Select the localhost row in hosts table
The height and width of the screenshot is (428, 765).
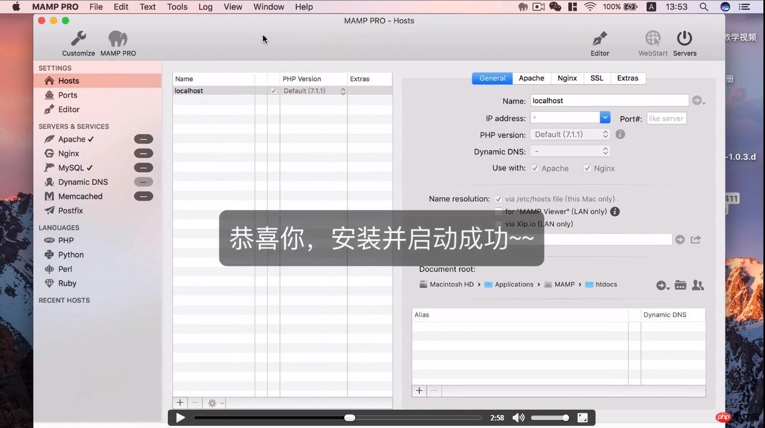point(283,91)
